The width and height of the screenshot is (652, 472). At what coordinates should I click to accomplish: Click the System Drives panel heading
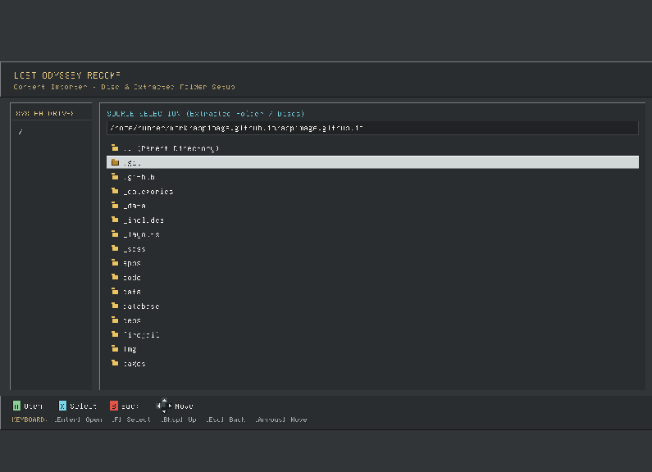click(x=44, y=113)
